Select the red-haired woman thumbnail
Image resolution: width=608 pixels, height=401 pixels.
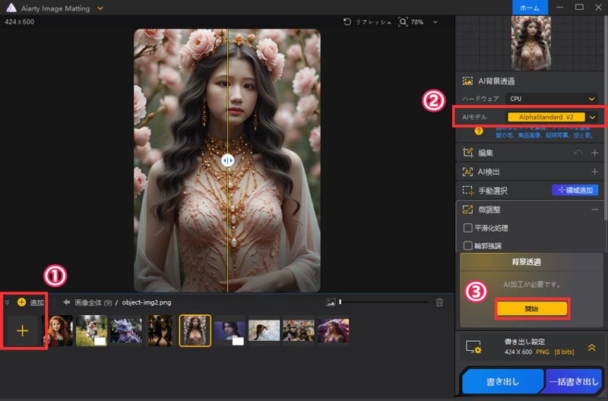[58, 330]
